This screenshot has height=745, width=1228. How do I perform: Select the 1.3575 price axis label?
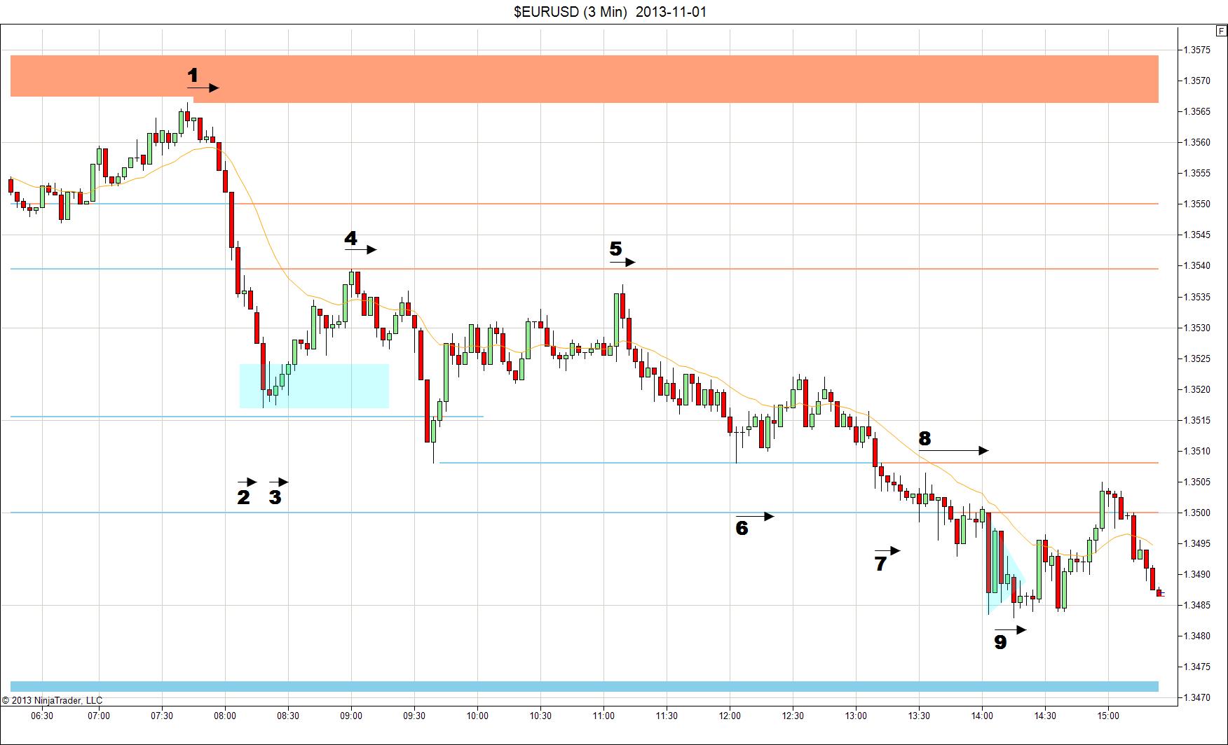[1197, 50]
